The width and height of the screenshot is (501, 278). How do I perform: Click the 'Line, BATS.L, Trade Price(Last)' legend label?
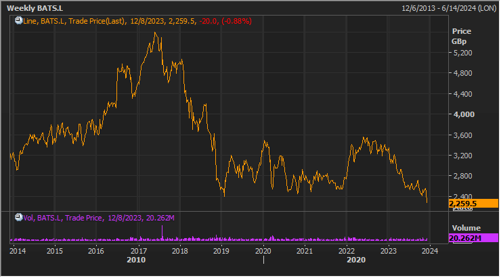click(x=74, y=21)
